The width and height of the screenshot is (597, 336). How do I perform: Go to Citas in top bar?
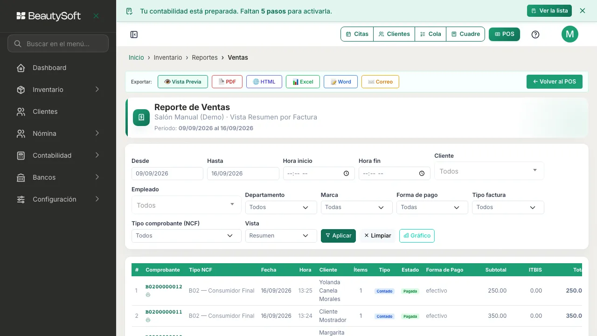[x=357, y=34]
